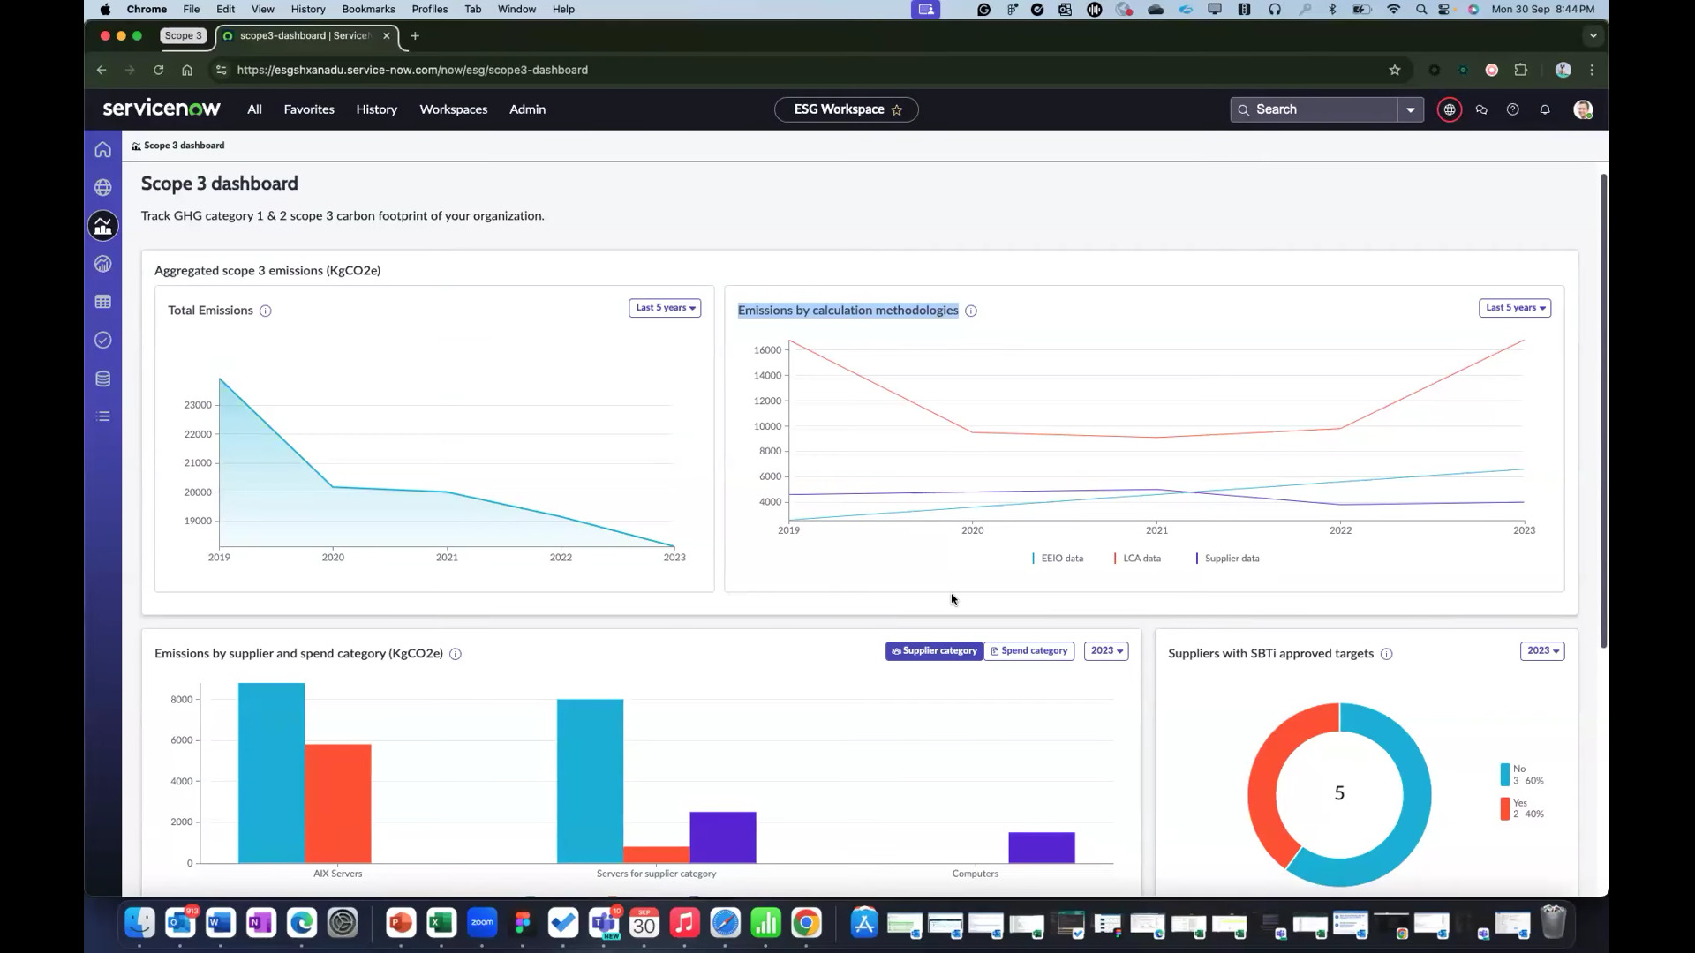Screen dimensions: 1695x953
Task: Open chat via the conversation icon
Action: [1481, 109]
